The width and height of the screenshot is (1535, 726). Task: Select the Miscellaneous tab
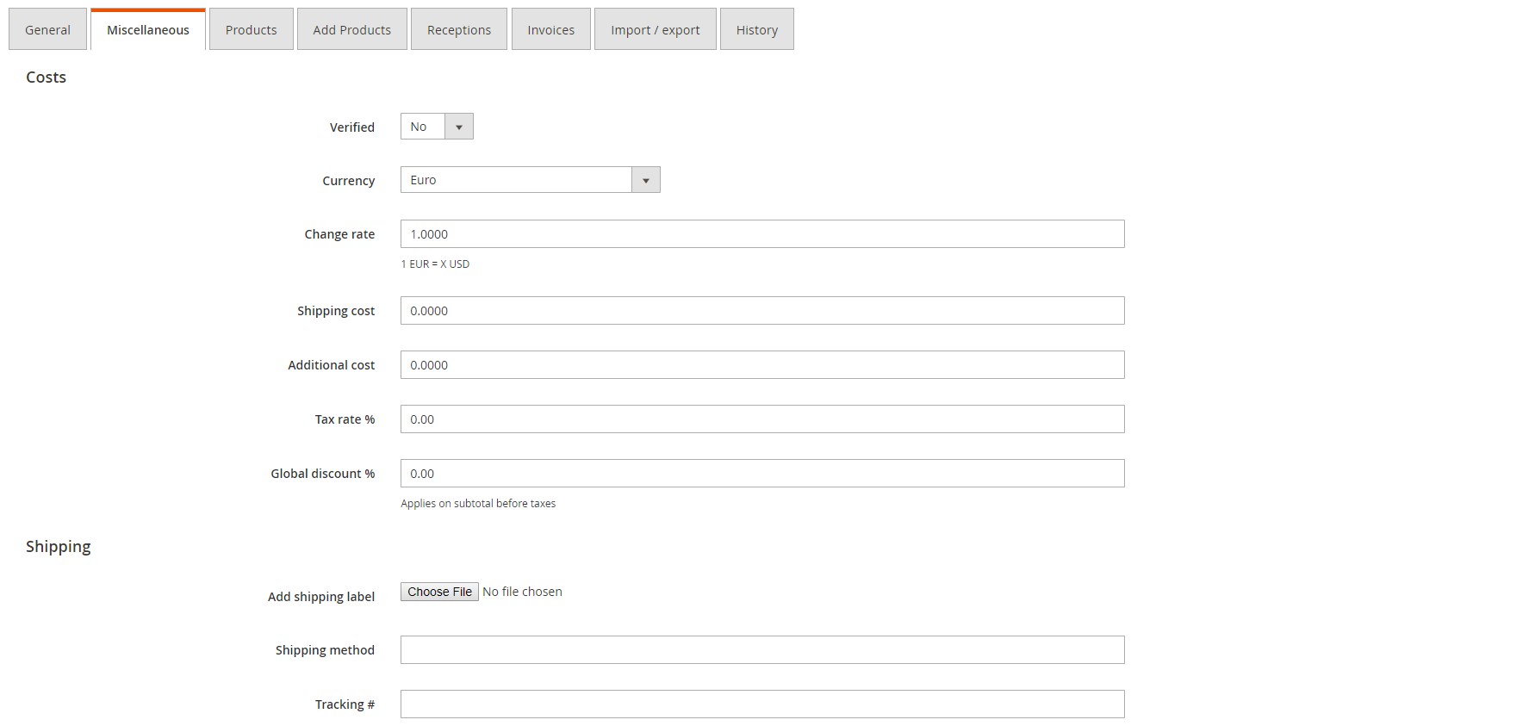point(148,29)
